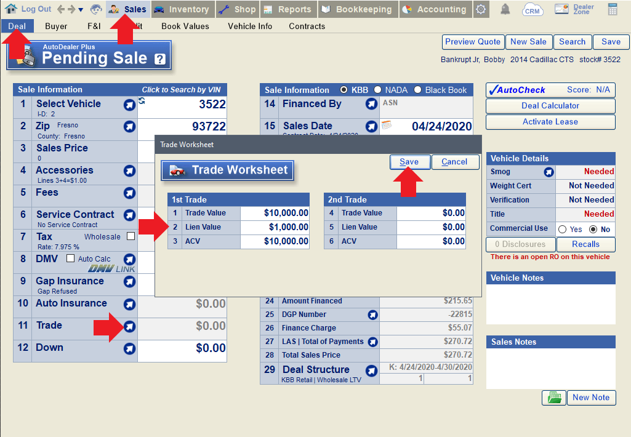Click the Smog arrow icon
This screenshot has width=631, height=437.
(549, 172)
